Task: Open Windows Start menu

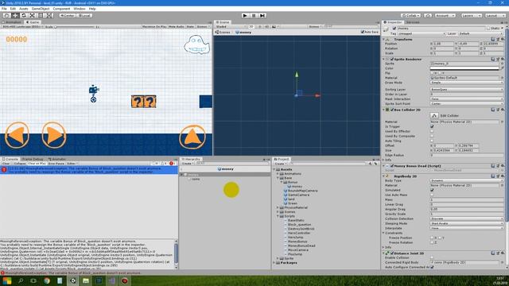Action: [x=7, y=280]
